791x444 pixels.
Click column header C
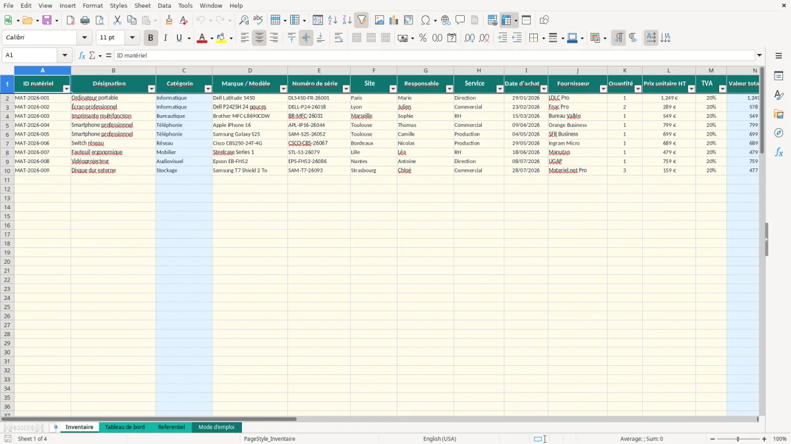click(x=184, y=70)
